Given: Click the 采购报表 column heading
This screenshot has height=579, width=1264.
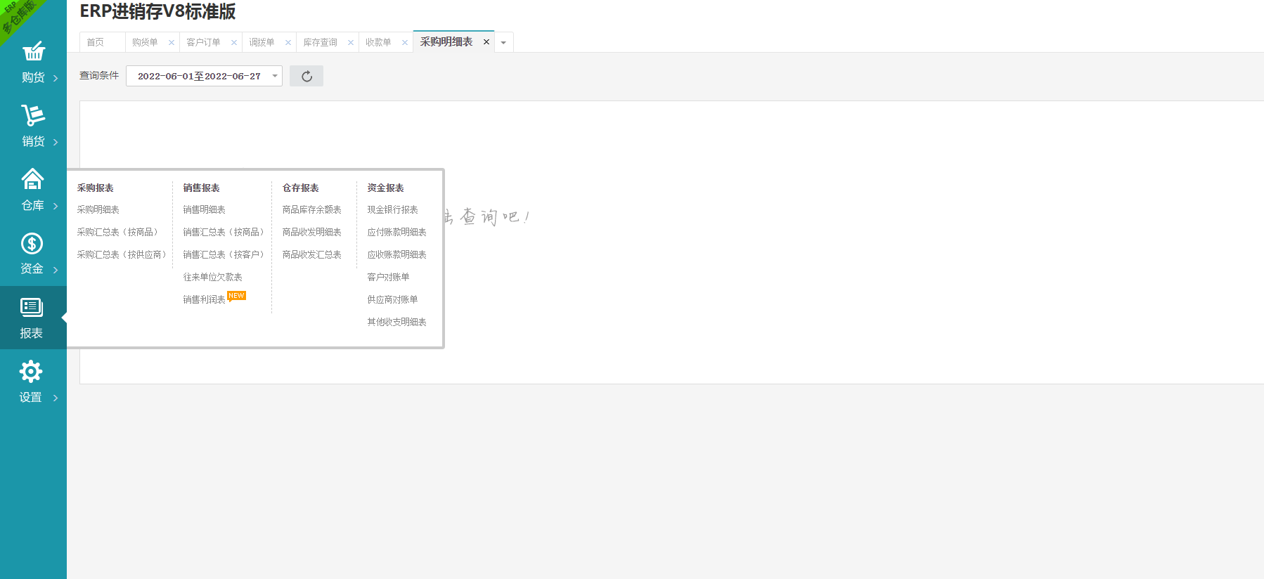Looking at the screenshot, I should coord(96,188).
